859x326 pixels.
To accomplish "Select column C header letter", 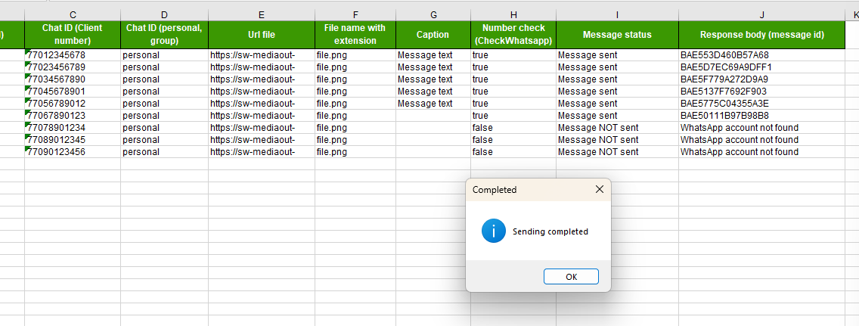I will pos(73,14).
